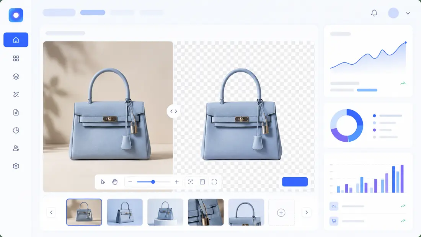
Task: Select the magic wand sidebar icon
Action: (16, 95)
